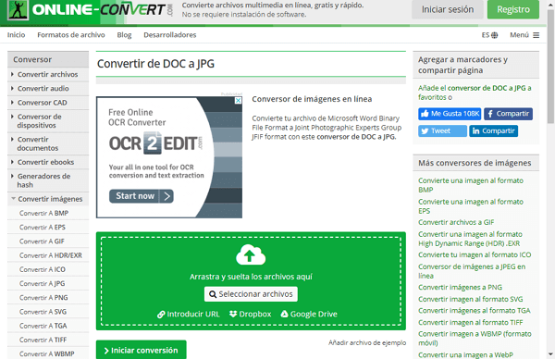Close the OCR2EDIT ad with X
The height and width of the screenshot is (359, 555).
tap(239, 100)
